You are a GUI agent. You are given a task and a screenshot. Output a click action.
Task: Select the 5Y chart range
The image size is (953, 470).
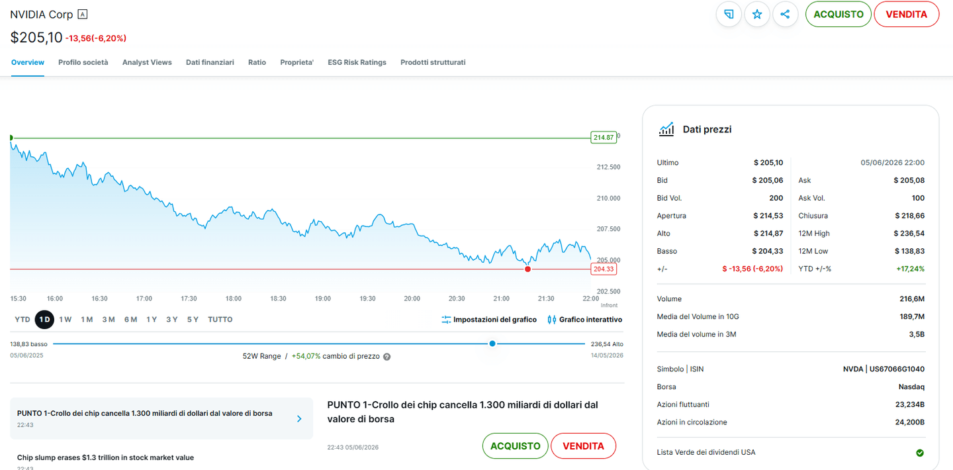coord(193,320)
